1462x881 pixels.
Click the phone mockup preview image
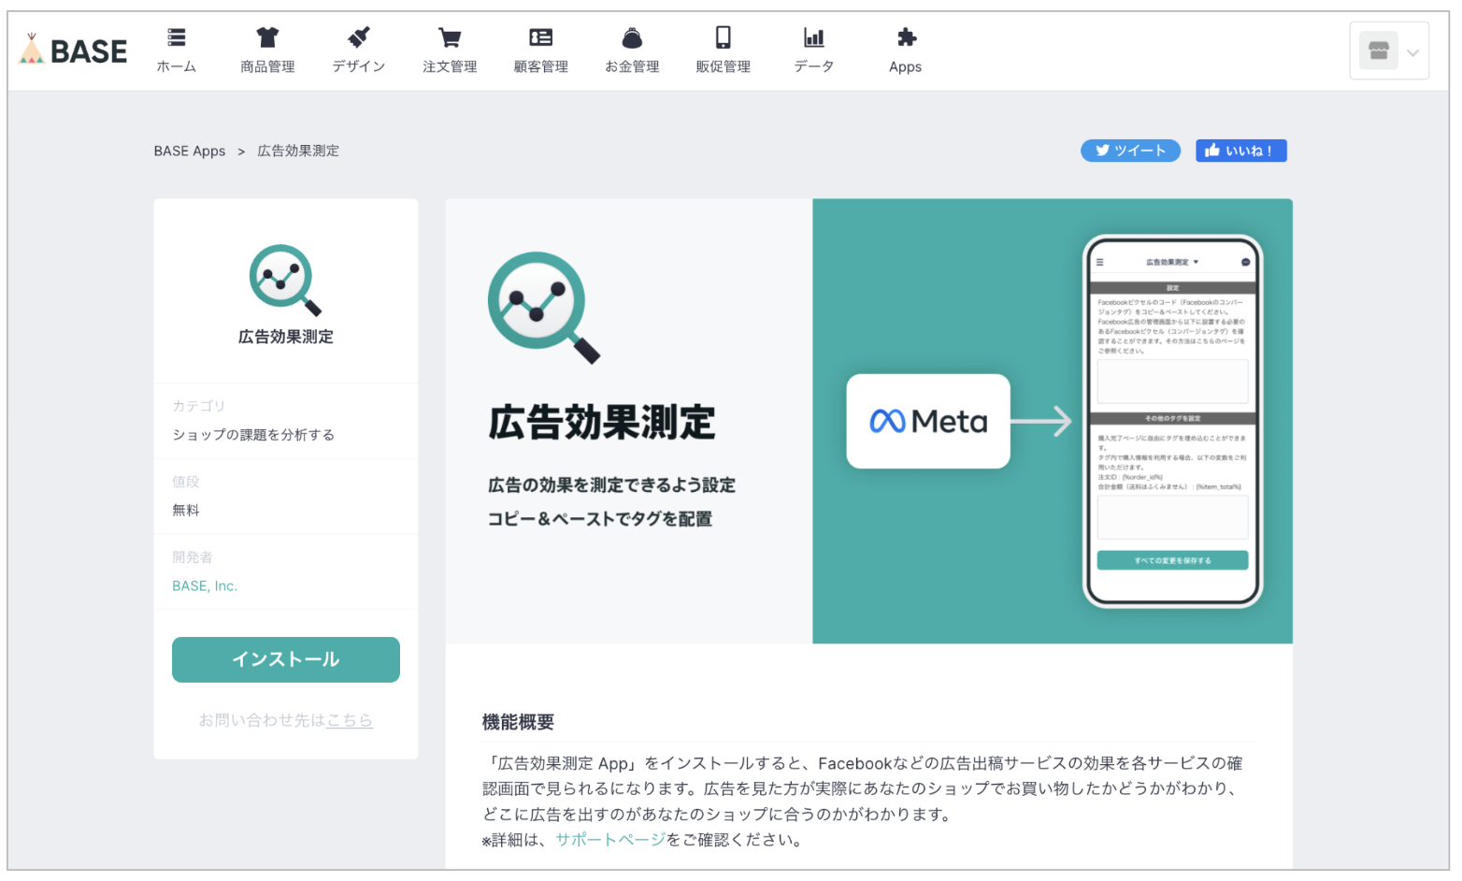point(1172,421)
